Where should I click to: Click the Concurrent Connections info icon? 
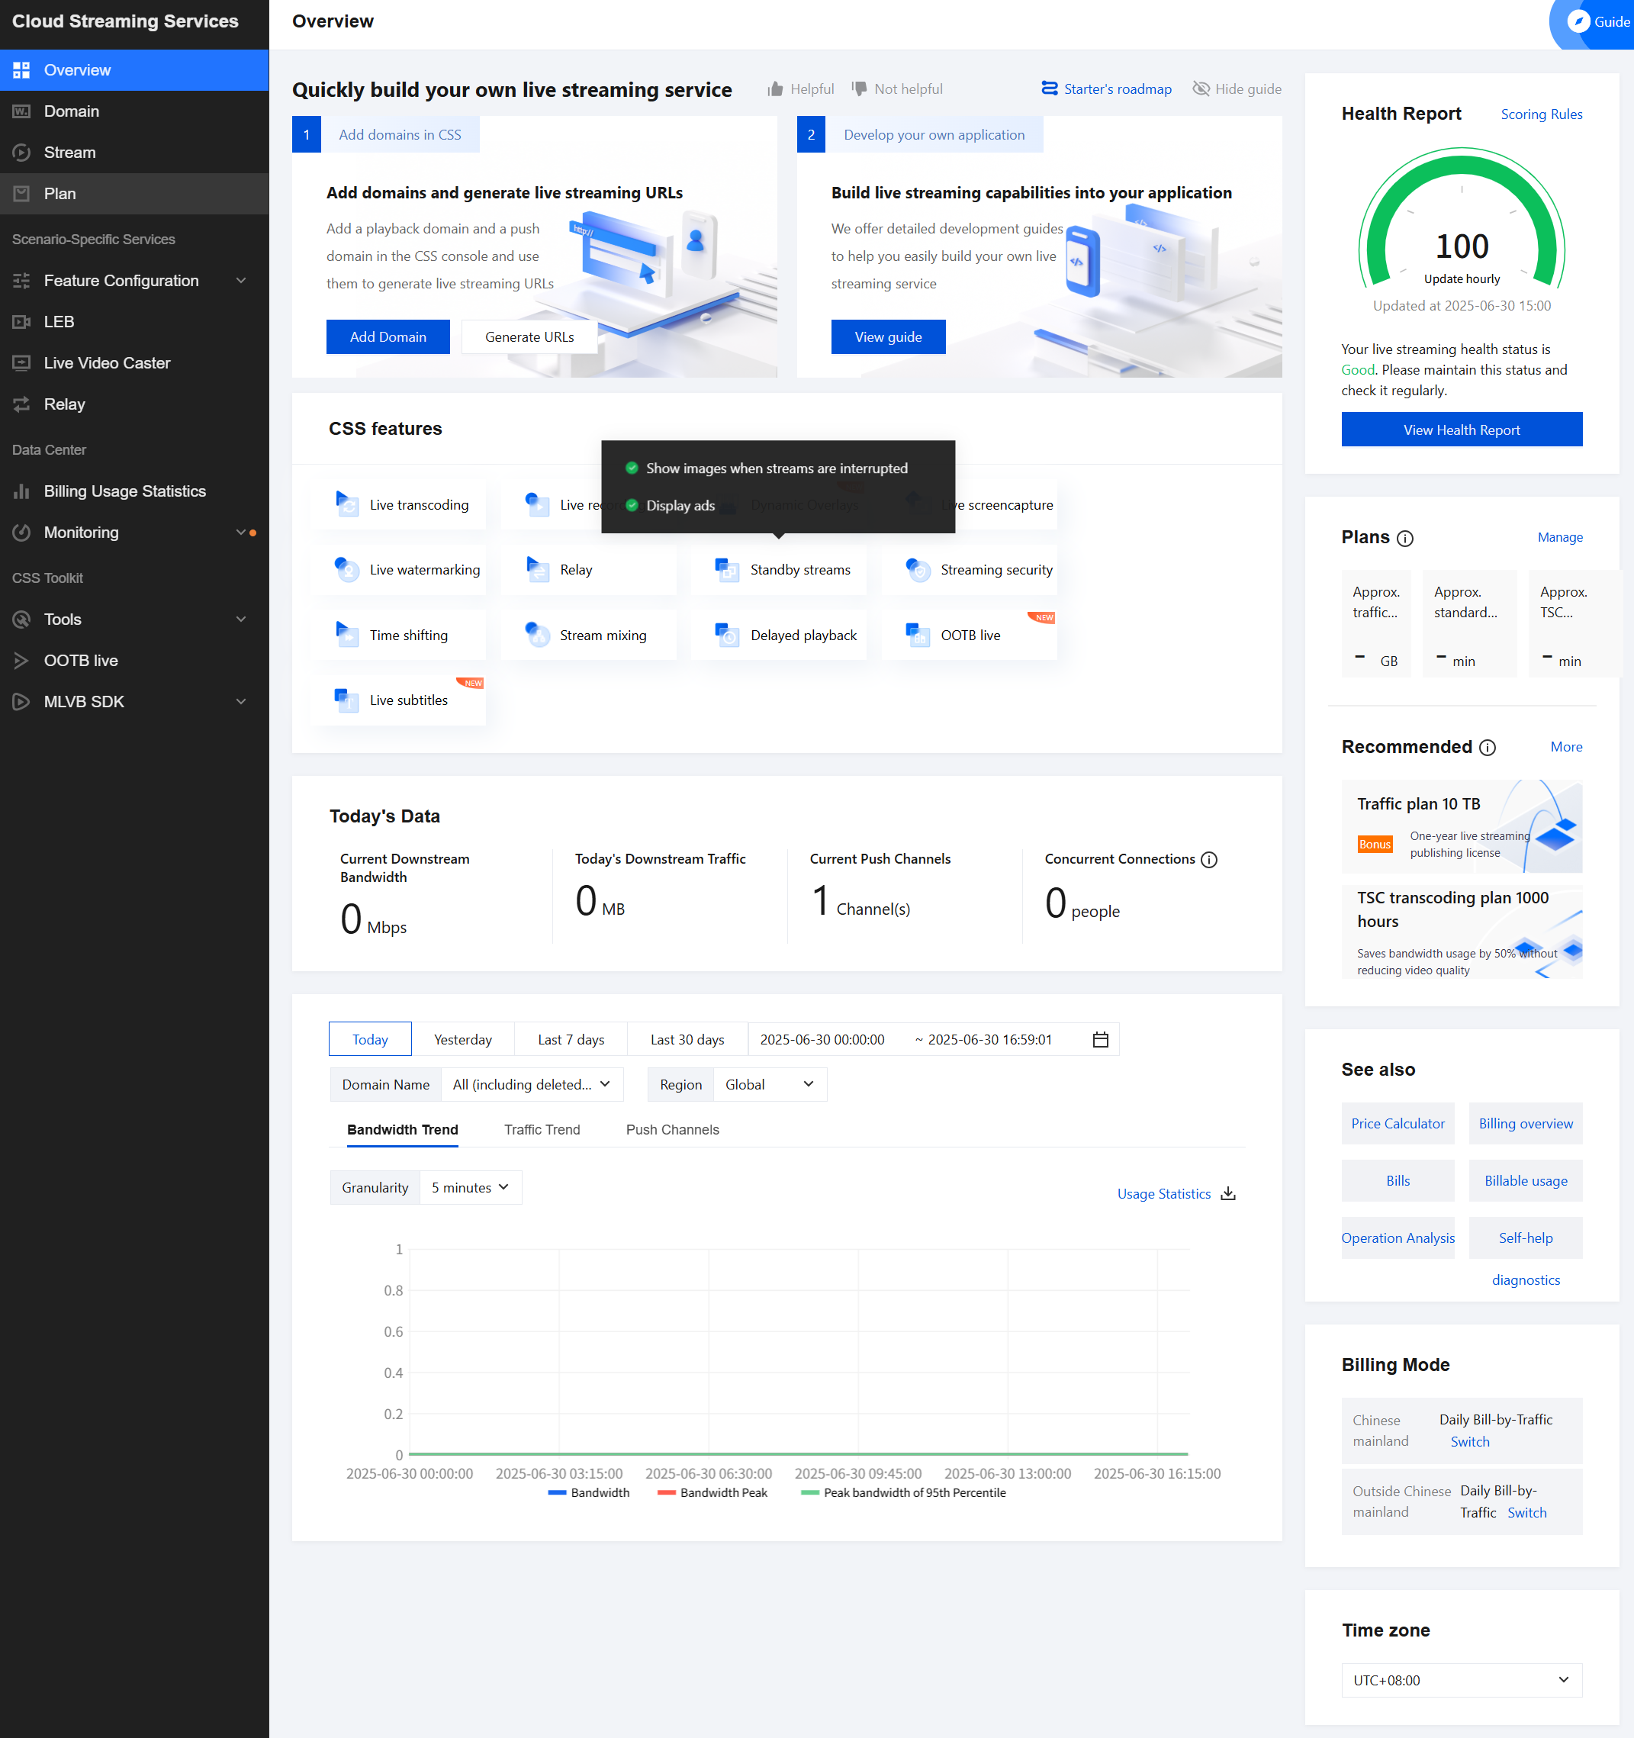[x=1209, y=859]
